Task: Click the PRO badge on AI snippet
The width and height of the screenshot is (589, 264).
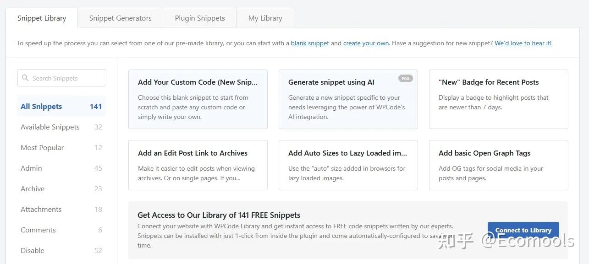Action: (405, 79)
